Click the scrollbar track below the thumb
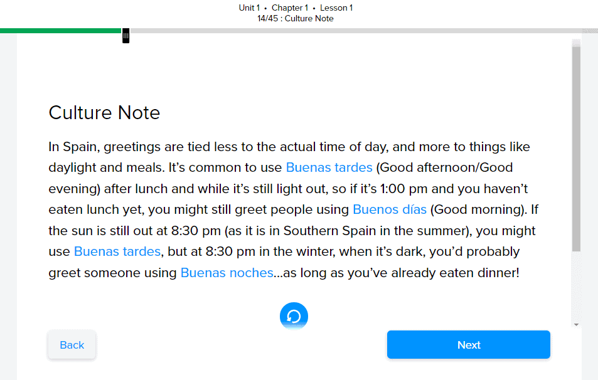The width and height of the screenshot is (598, 380). [x=576, y=288]
